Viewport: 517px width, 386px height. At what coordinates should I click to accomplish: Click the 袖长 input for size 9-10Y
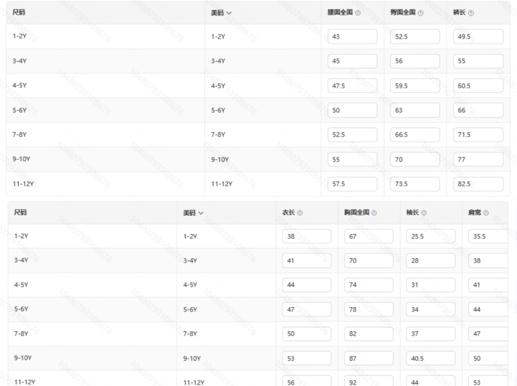point(431,358)
